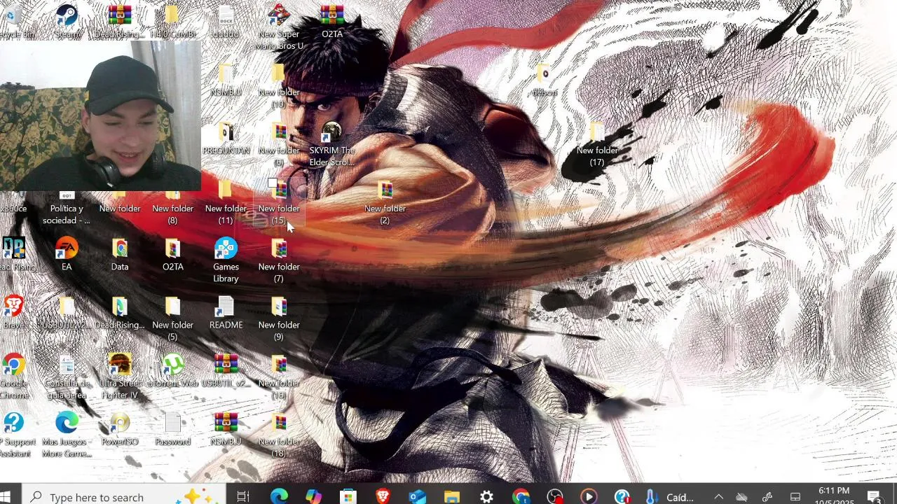Image resolution: width=897 pixels, height=504 pixels.
Task: Select the O2TA folder next to Data
Action: (172, 254)
